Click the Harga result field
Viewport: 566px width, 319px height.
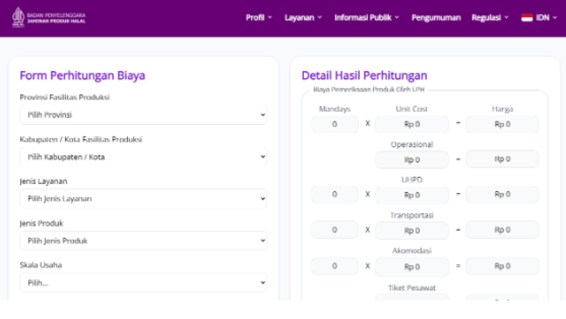pyautogui.click(x=502, y=124)
